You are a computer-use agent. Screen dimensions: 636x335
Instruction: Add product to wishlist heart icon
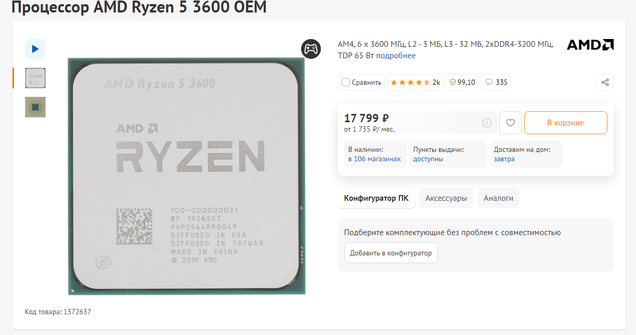click(511, 123)
